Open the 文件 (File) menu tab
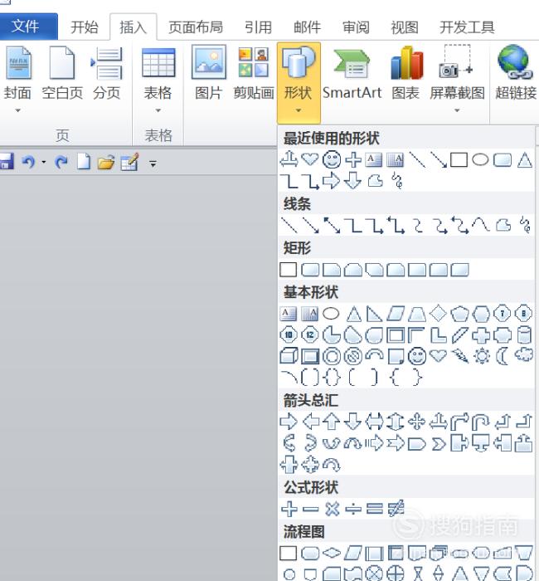This screenshot has height=581, width=539. [28, 27]
